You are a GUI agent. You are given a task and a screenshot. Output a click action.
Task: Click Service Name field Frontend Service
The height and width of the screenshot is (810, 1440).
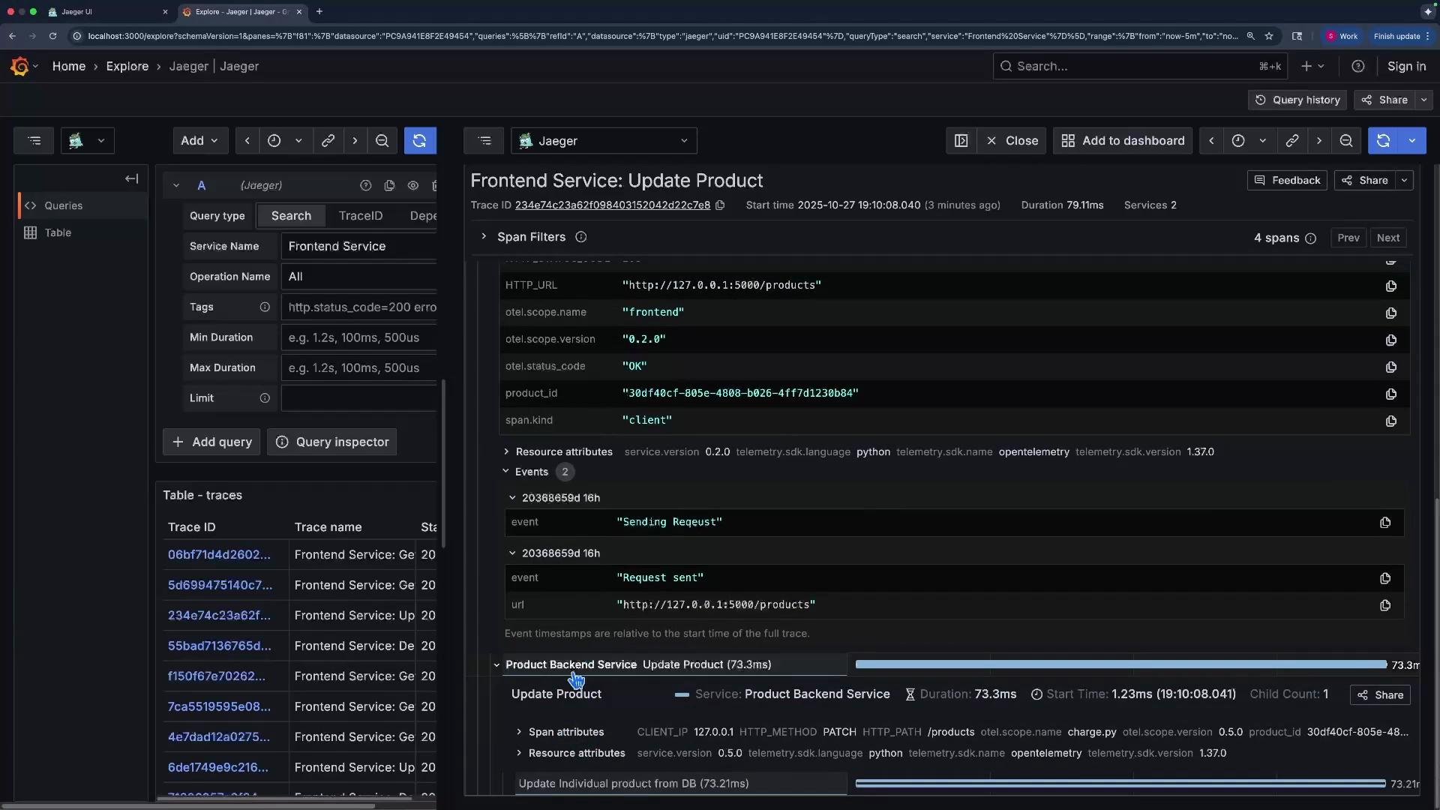click(358, 247)
